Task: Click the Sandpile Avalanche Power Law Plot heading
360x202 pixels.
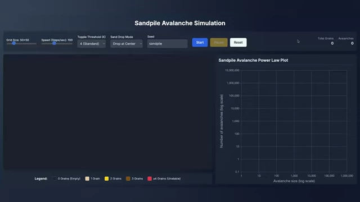Action: pos(253,60)
